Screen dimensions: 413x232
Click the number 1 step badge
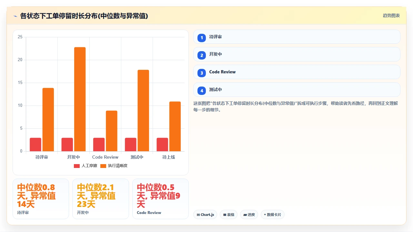pos(202,38)
